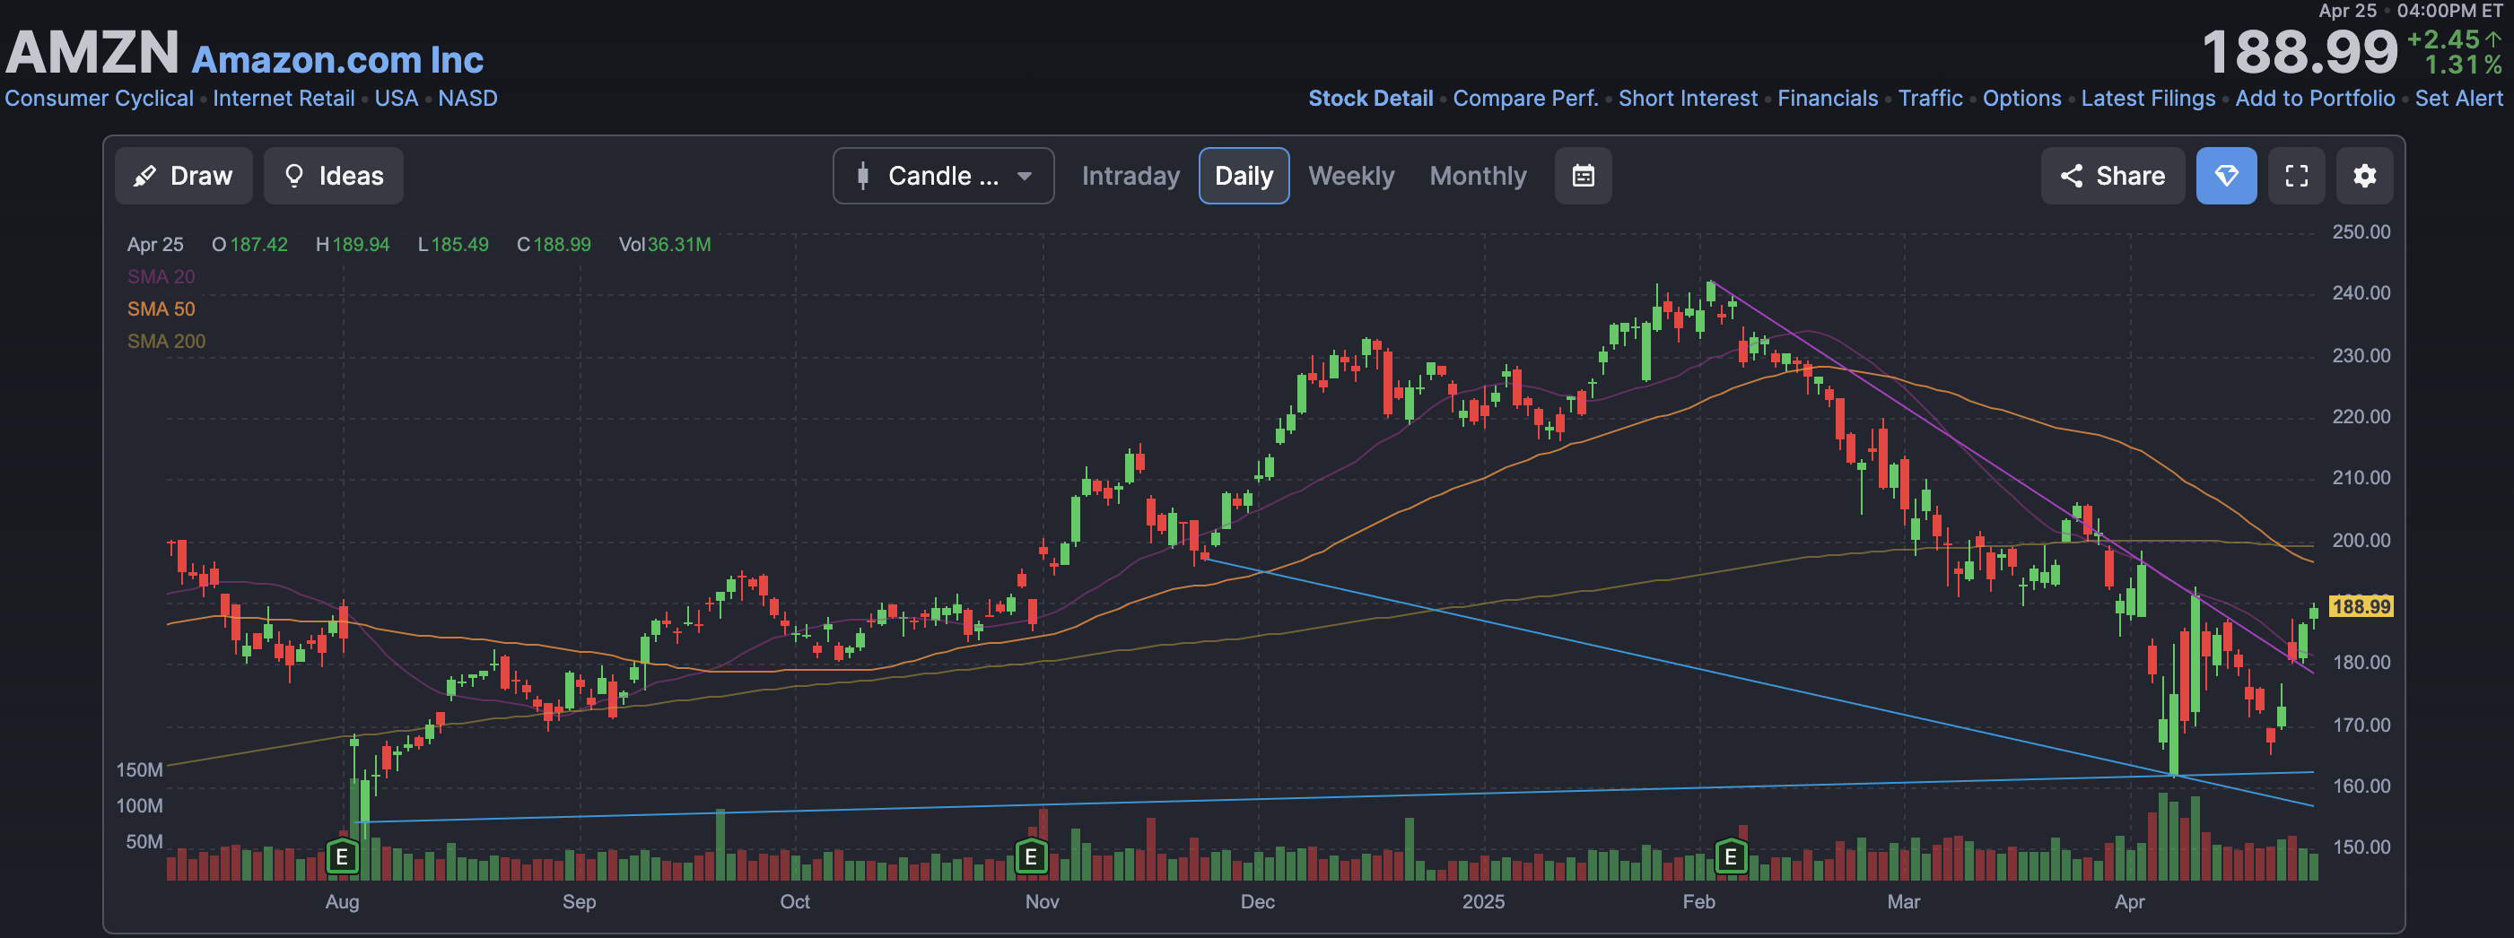The height and width of the screenshot is (938, 2514).
Task: Click the SMA 50 legend label
Action: coord(161,308)
